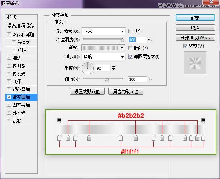This screenshot has width=220, height=179.
Task: Select the 渐变叠加 gradient overlay row
Action: pyautogui.click(x=21, y=97)
